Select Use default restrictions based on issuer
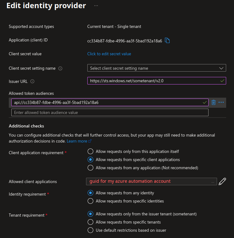The image size is (234, 238). tap(90, 230)
